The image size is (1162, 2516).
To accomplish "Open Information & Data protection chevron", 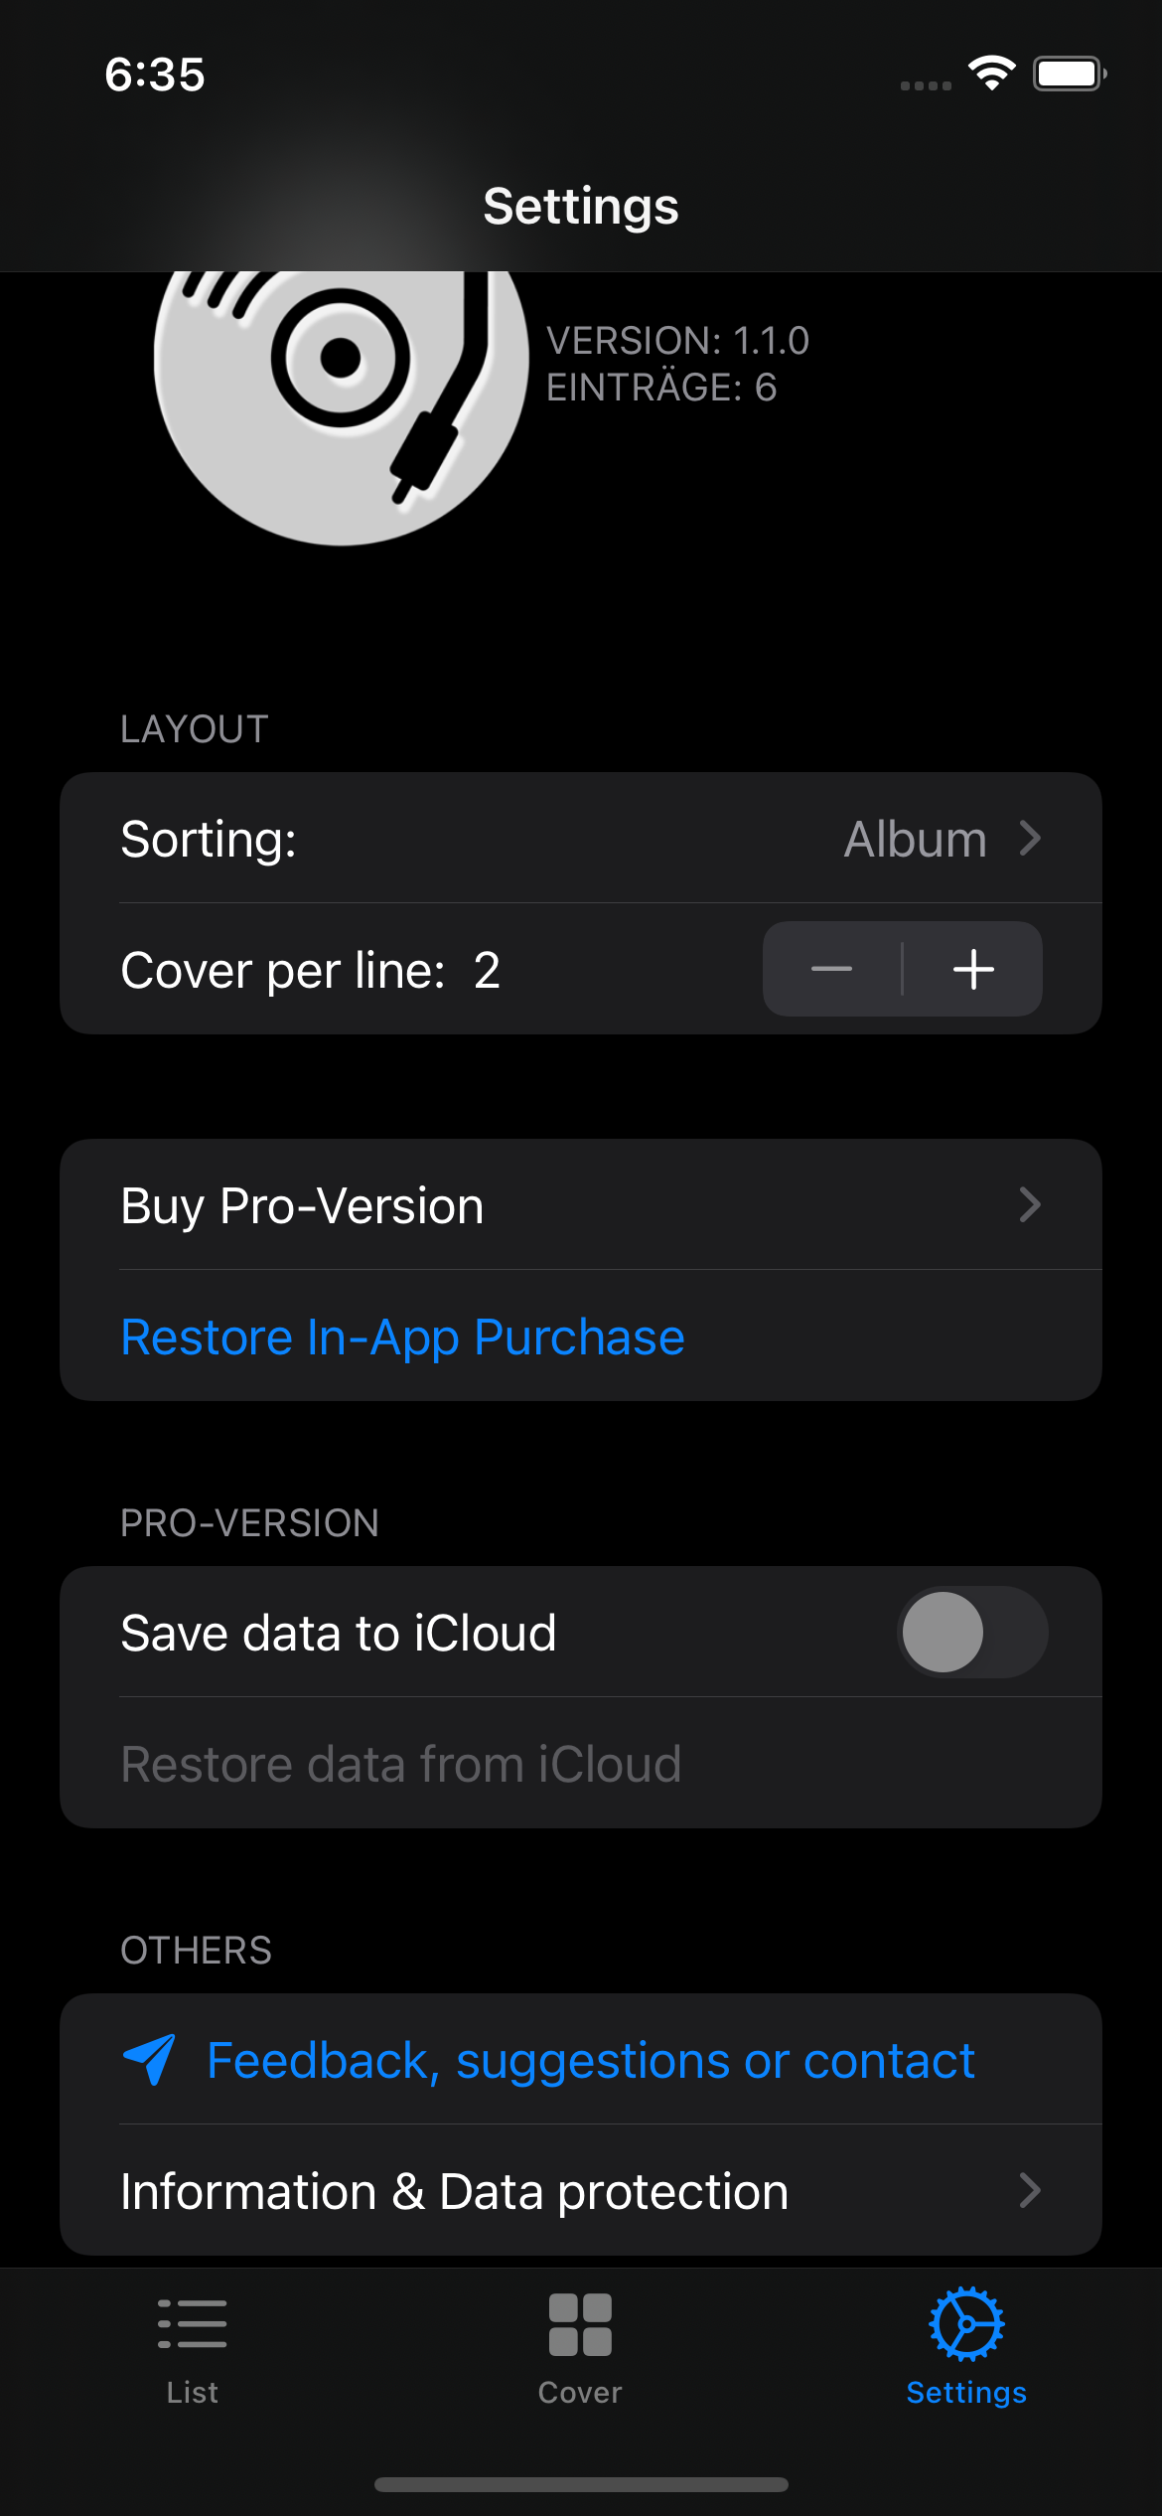I will pos(1030,2190).
